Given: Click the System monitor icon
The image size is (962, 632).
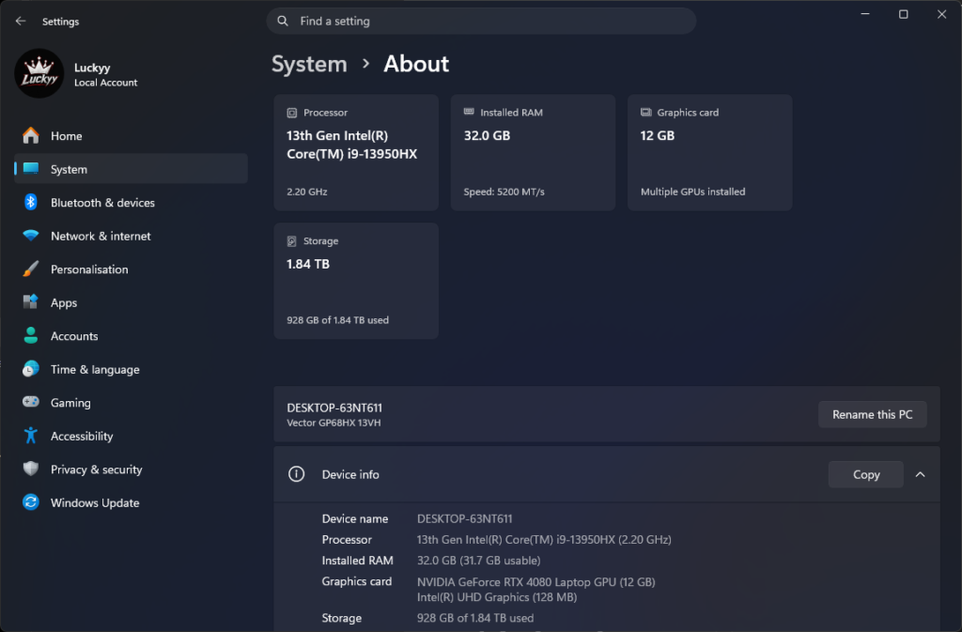Looking at the screenshot, I should pos(31,169).
